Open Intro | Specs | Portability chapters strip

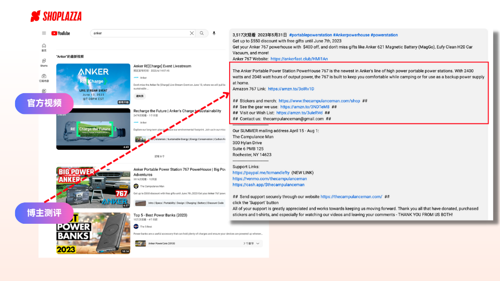click(180, 203)
